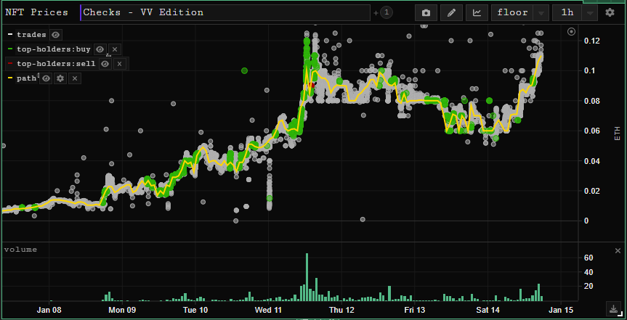Click the 60 volume axis label
Image resolution: width=627 pixels, height=320 pixels.
click(588, 258)
